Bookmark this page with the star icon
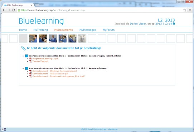Viewport: 194px width, 132px height. (x=185, y=10)
